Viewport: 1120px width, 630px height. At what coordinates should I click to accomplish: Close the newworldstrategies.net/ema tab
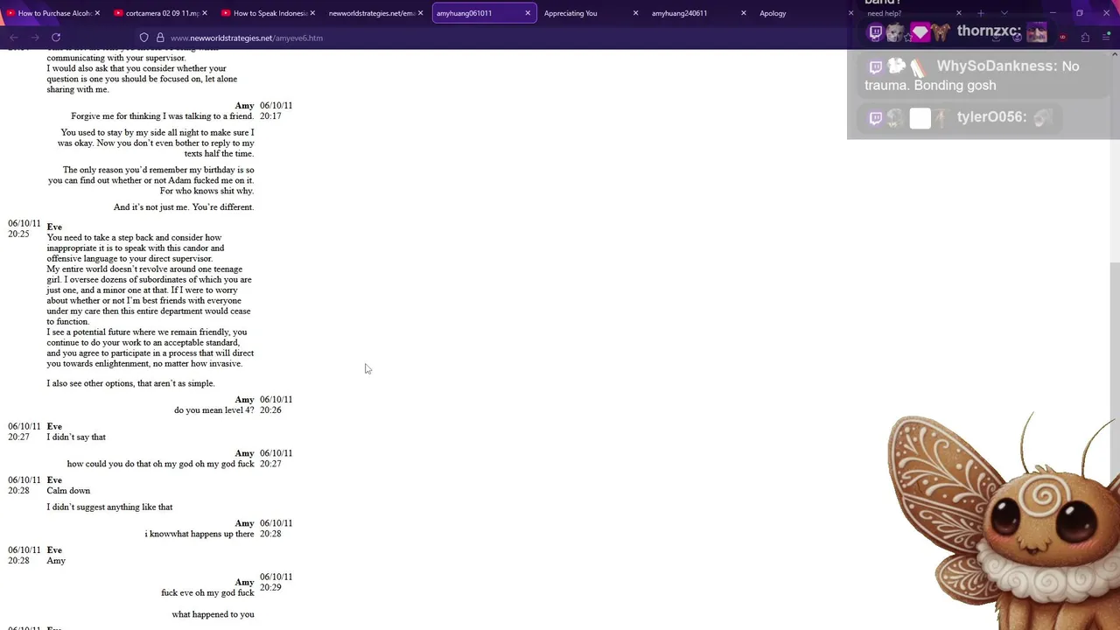tap(420, 13)
